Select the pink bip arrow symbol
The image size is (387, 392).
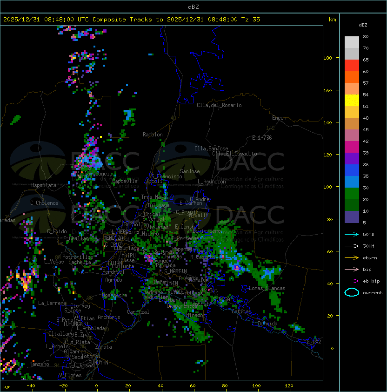(352, 269)
